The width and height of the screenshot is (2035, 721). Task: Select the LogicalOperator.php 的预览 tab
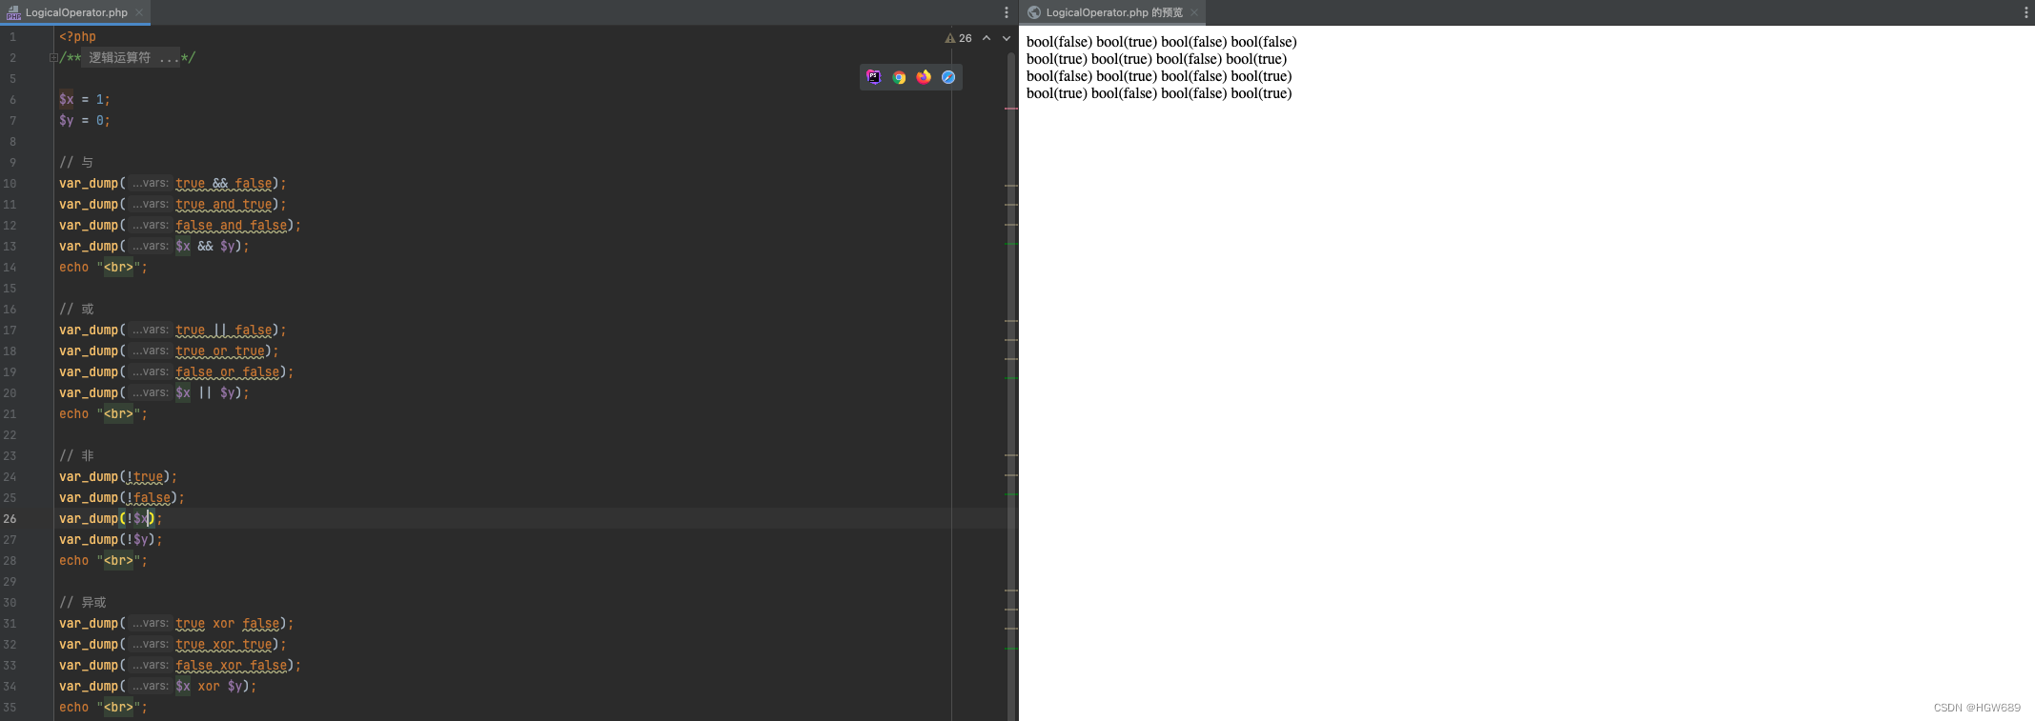point(1113,12)
